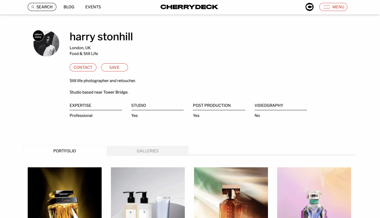The width and height of the screenshot is (380, 218).
Task: Go to Cherrydeck home via center logo
Action: coord(189,7)
